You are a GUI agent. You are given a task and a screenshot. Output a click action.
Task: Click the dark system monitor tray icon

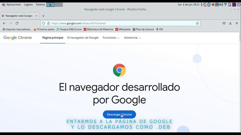[x=234, y=4]
